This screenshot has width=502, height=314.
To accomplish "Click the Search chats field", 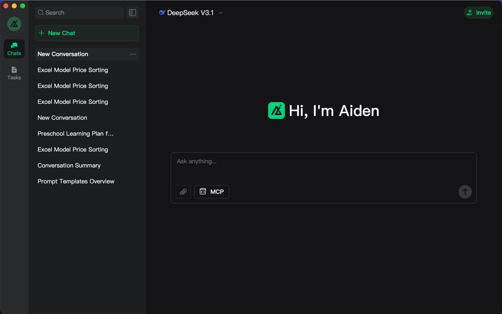I will coord(80,13).
